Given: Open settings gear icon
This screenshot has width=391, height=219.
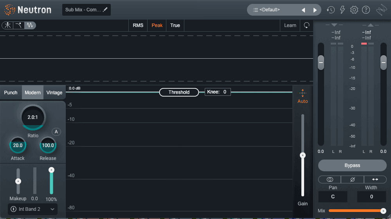Looking at the screenshot, I should [x=354, y=10].
